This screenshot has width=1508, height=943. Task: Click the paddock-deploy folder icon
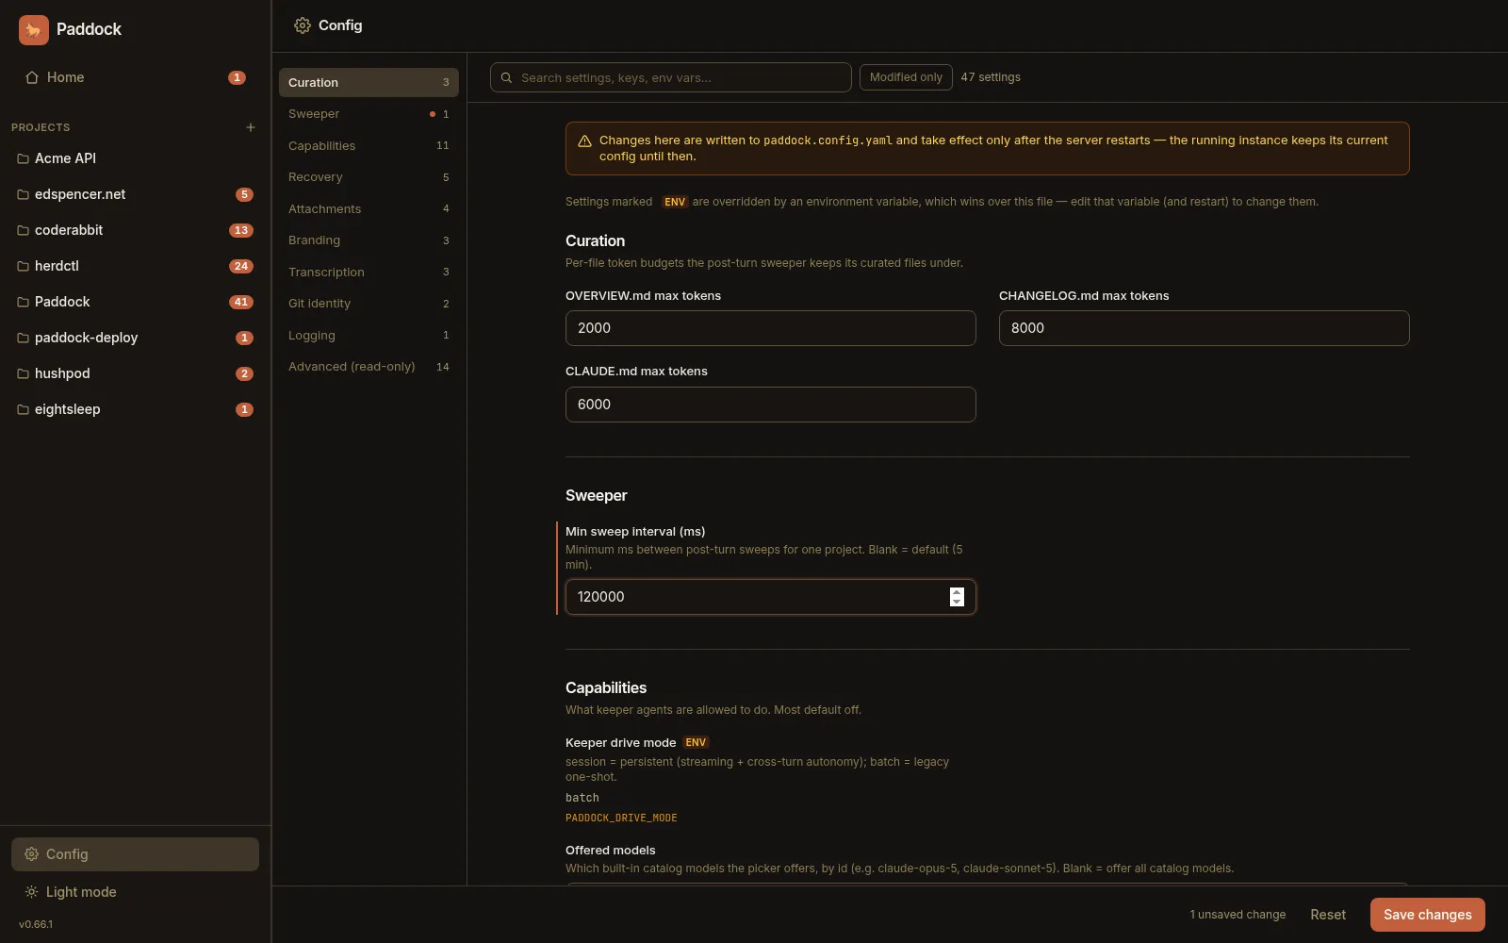(x=23, y=338)
